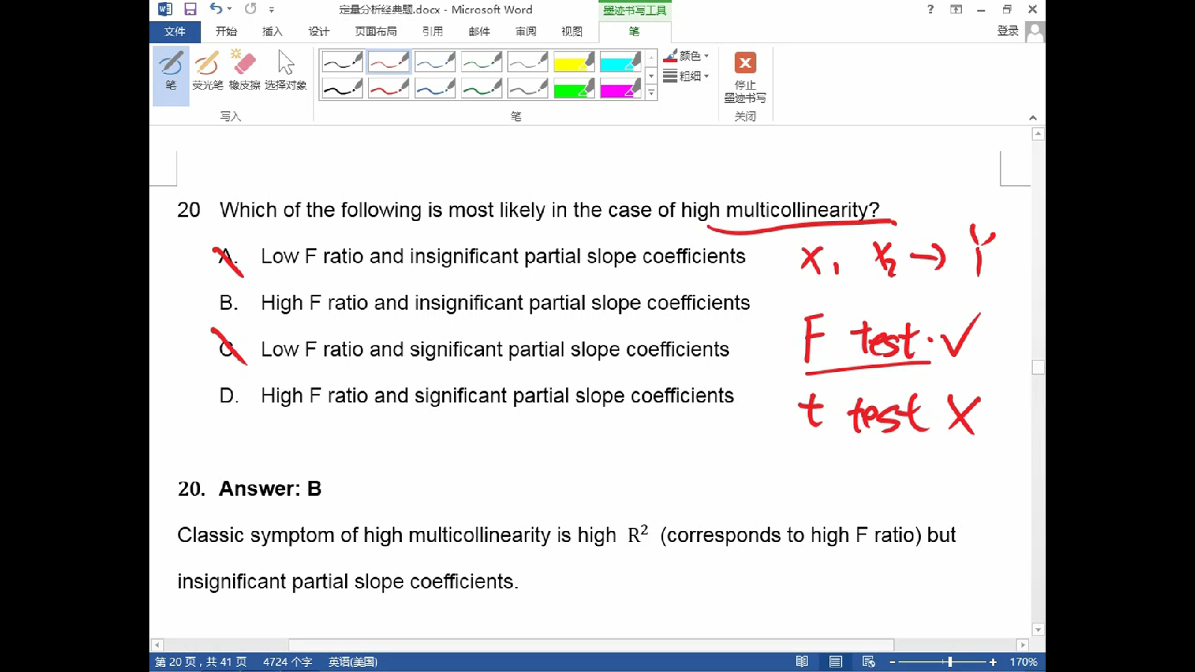Switch to Read Mode view in status bar
The width and height of the screenshot is (1195, 672).
pos(802,662)
